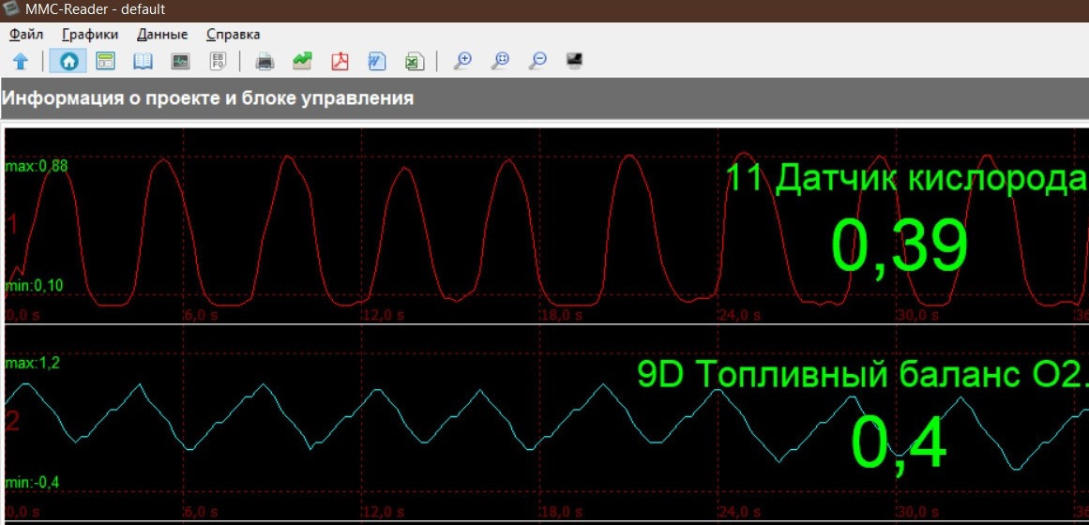The height and width of the screenshot is (525, 1089).
Task: Click the '9D Топливный баланс O2' label
Action: pos(862,374)
